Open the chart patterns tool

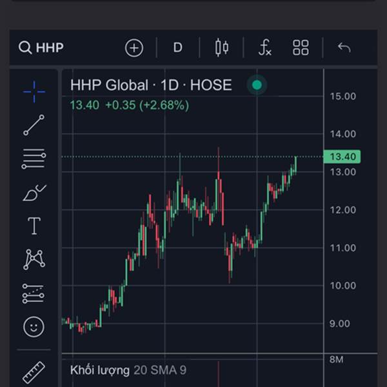coord(34,259)
